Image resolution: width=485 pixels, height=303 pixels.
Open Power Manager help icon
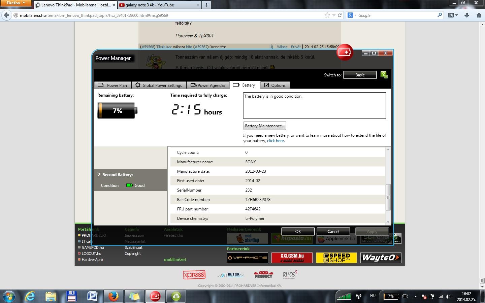(384, 75)
